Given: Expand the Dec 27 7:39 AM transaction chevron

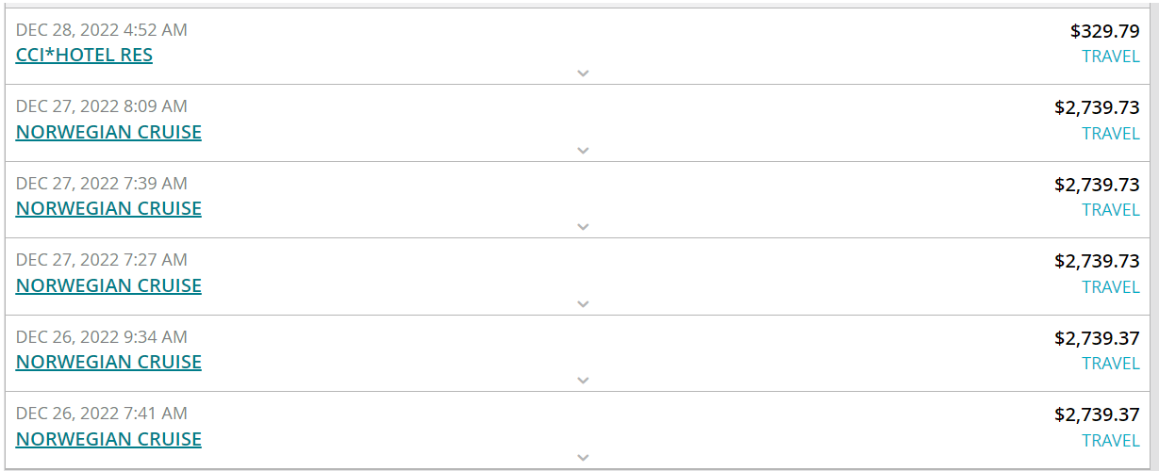Looking at the screenshot, I should point(583,226).
